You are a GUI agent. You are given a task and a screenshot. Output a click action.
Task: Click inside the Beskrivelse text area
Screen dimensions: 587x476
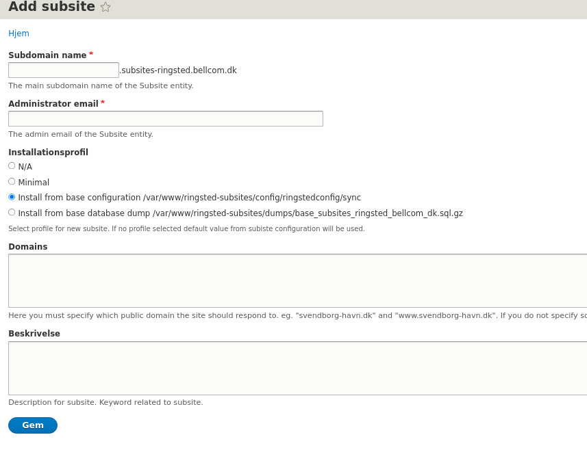point(297,369)
